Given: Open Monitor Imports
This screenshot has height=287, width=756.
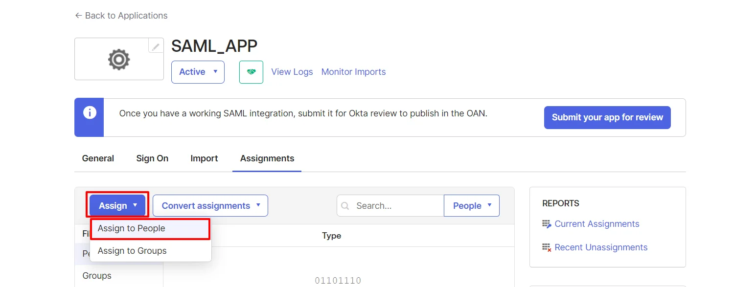Looking at the screenshot, I should click(353, 71).
